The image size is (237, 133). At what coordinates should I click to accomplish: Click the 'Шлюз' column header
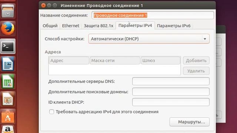[x=161, y=61]
